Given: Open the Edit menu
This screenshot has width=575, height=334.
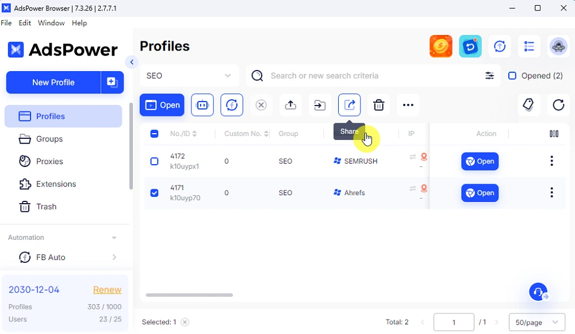Looking at the screenshot, I should 25,23.
